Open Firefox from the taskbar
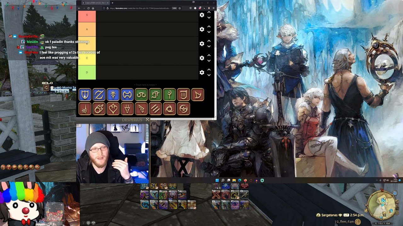This screenshot has height=226, width=403. (x=245, y=180)
